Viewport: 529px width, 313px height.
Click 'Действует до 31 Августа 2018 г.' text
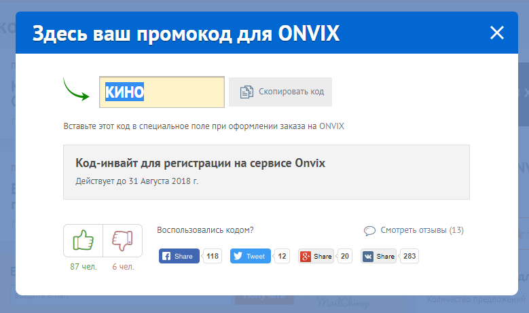(x=136, y=181)
